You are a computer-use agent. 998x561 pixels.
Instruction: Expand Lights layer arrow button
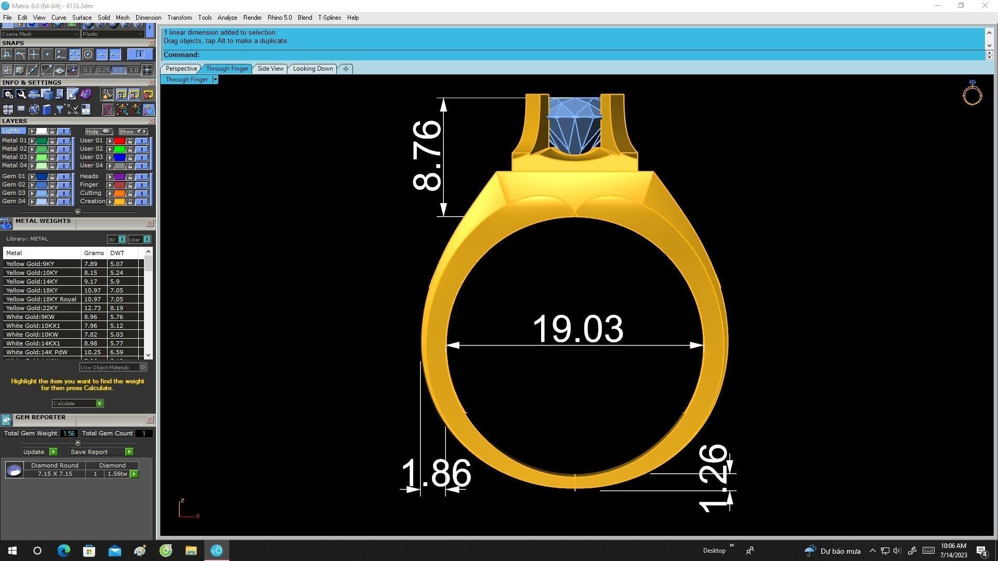pyautogui.click(x=32, y=131)
